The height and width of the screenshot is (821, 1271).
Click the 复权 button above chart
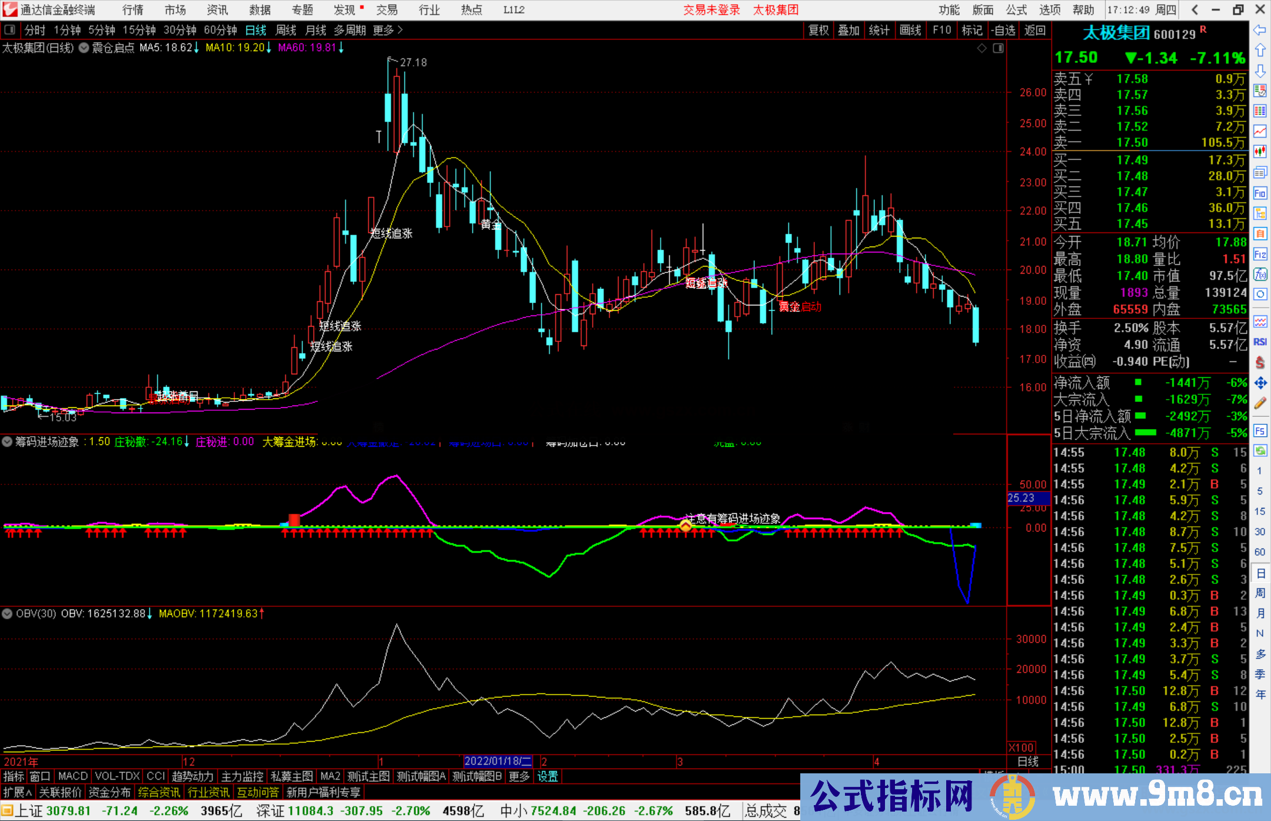tap(819, 30)
